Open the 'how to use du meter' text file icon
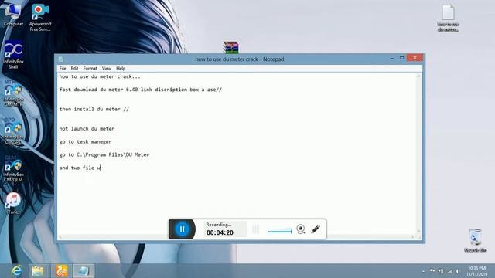Viewport: 495px width, 278px height. [x=448, y=19]
